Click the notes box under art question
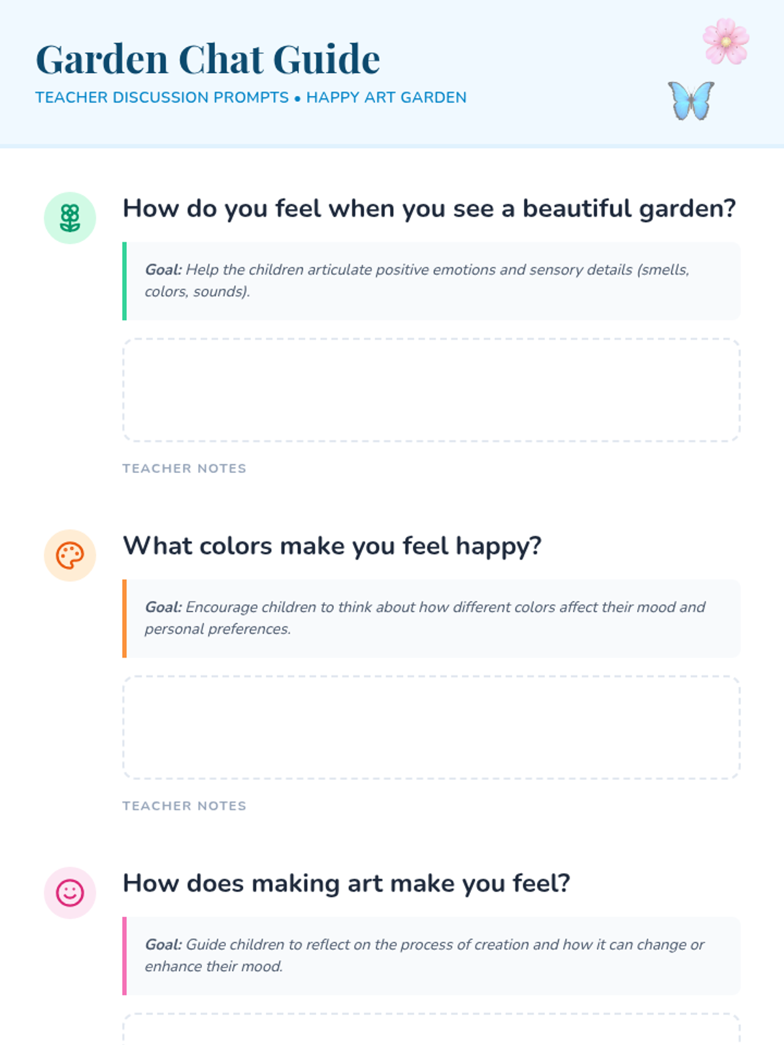Viewport: 784px width, 1045px height. tap(431, 1029)
